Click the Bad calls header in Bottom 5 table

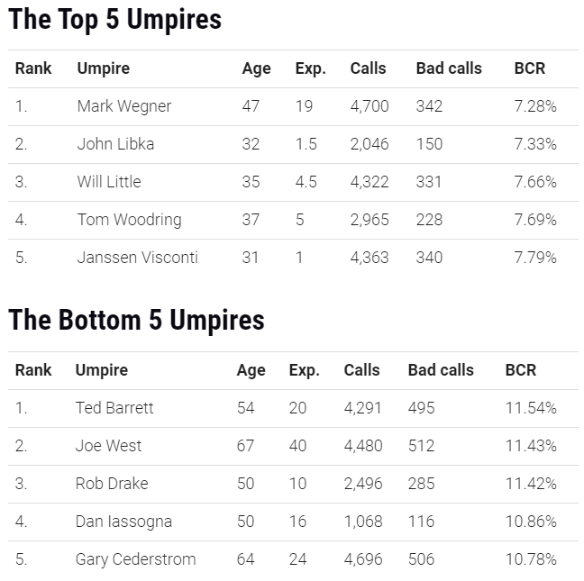click(441, 370)
